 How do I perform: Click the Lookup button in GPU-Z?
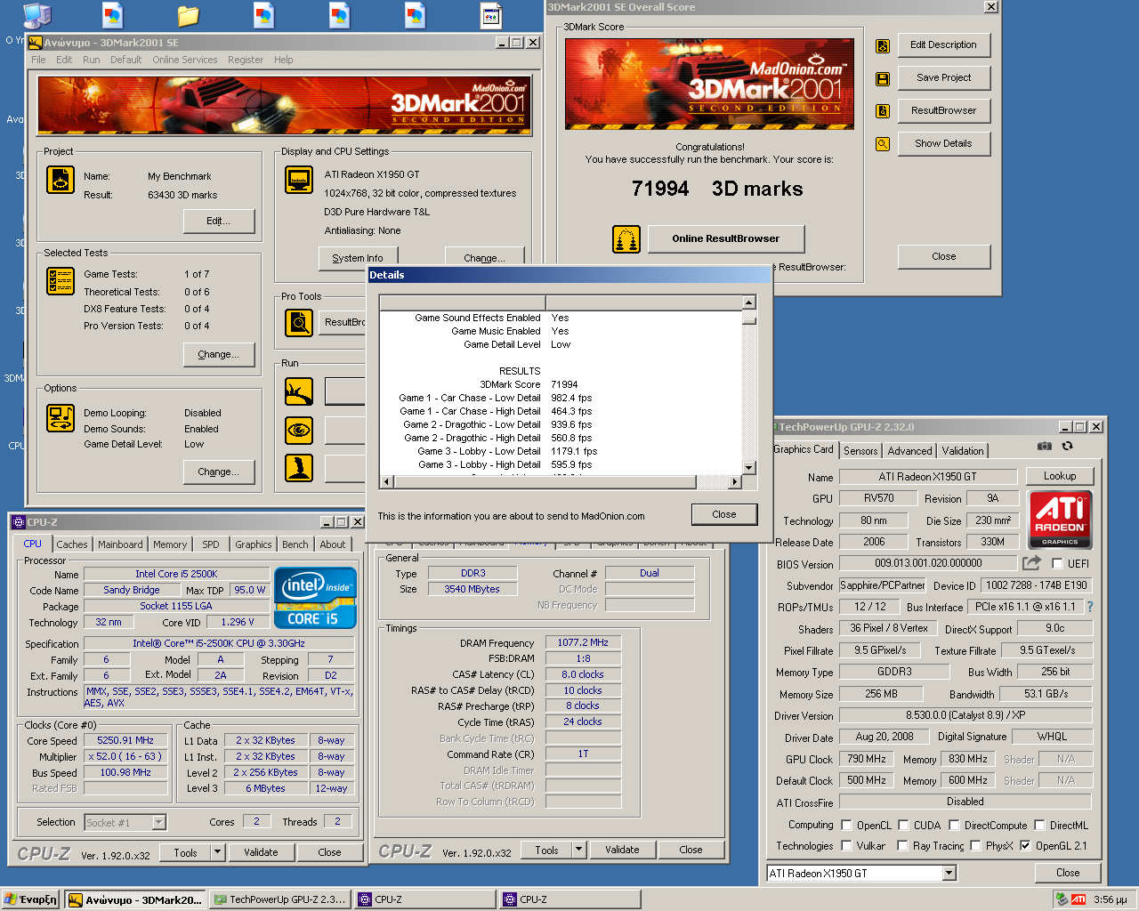[x=1060, y=476]
